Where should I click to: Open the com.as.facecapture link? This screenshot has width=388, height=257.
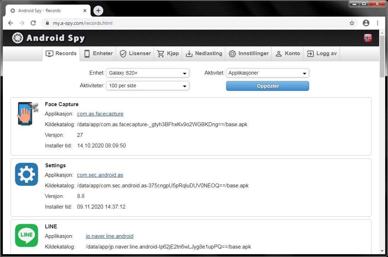[100, 114]
